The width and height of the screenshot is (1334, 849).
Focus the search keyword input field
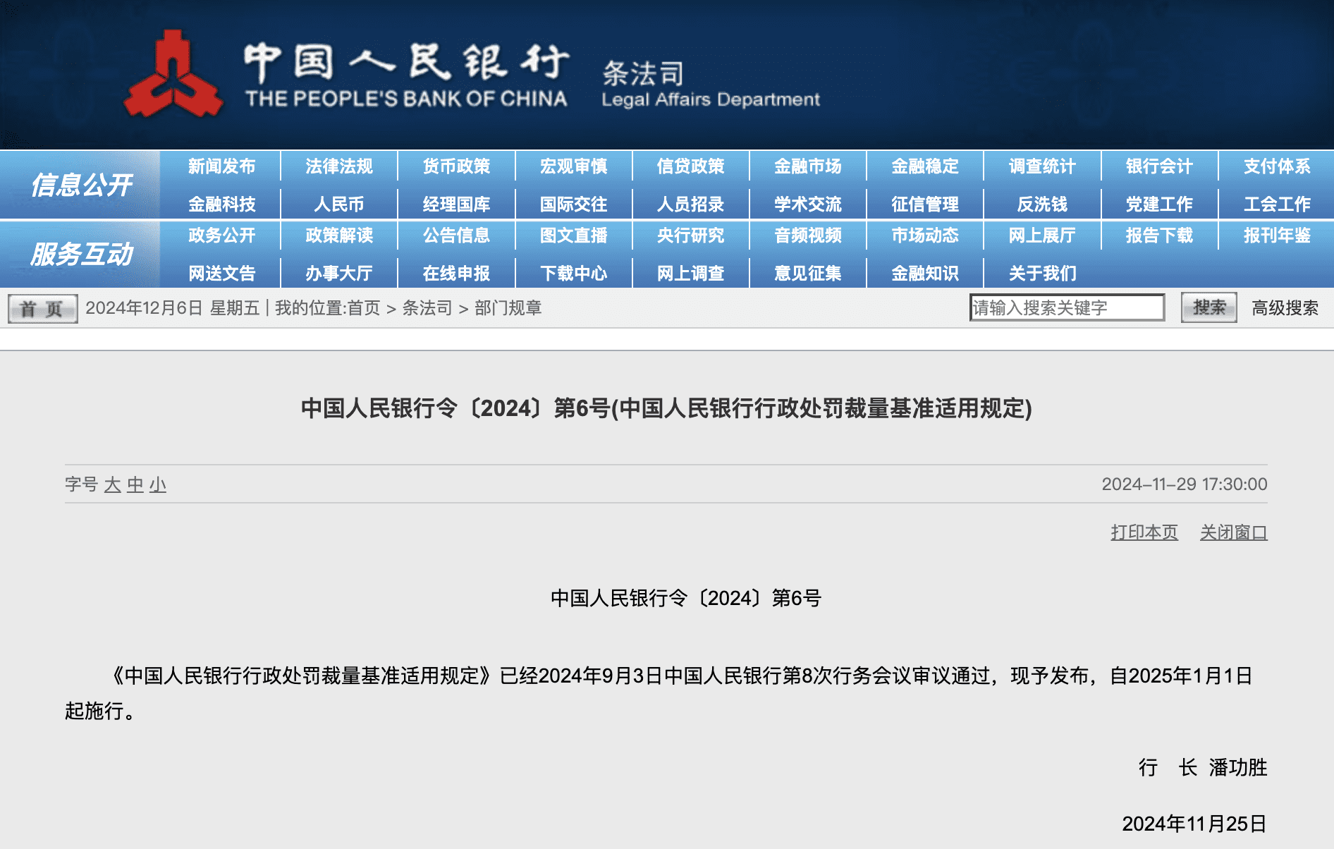[x=1067, y=307]
